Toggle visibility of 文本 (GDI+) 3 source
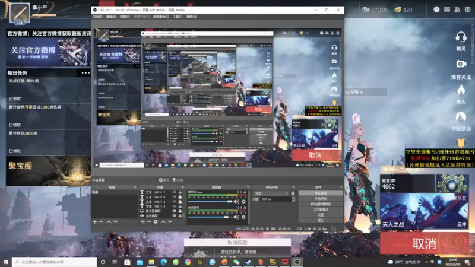 (174, 206)
